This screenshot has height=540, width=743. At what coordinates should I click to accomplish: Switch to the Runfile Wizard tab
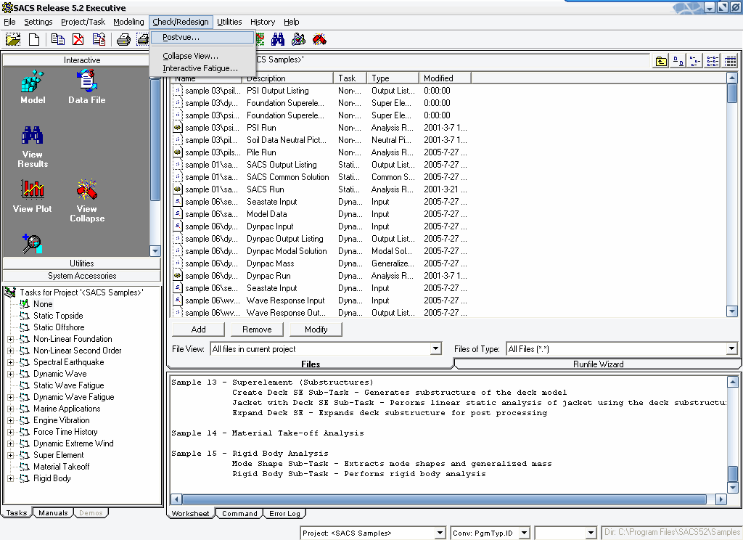598,364
